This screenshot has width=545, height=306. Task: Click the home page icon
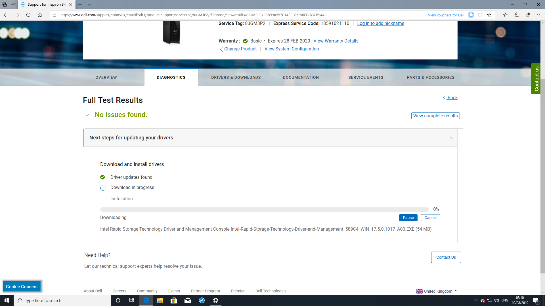40,15
